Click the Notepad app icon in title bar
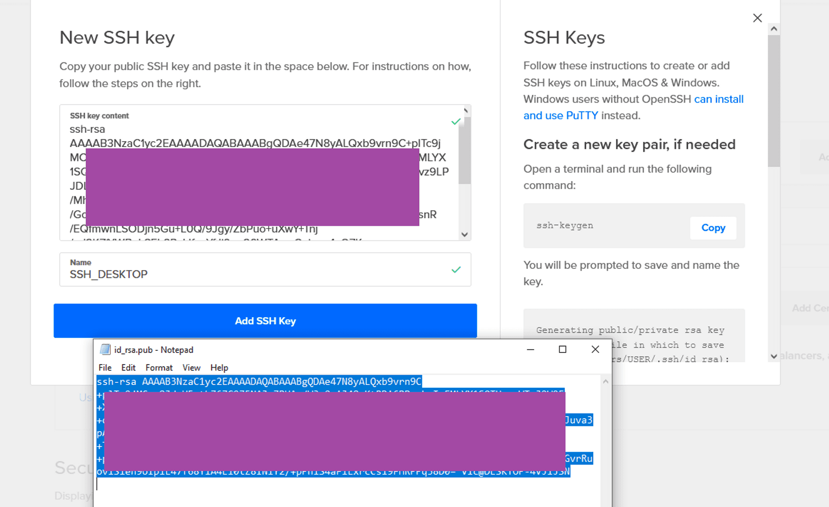This screenshot has width=829, height=507. 105,350
